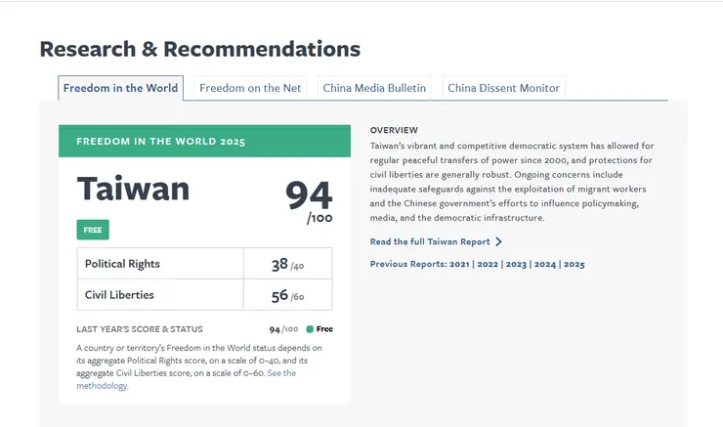Switch to Freedom on the Net tab

[x=249, y=88]
